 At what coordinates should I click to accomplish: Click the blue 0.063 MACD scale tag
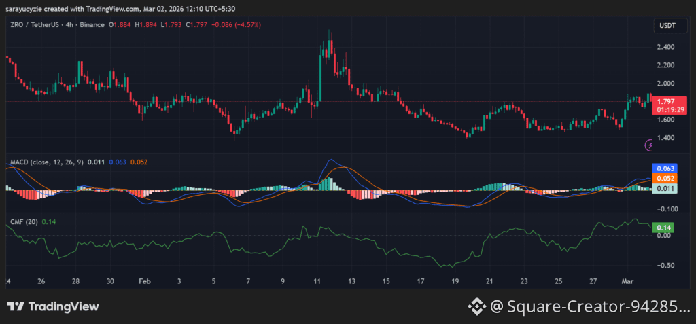click(664, 168)
